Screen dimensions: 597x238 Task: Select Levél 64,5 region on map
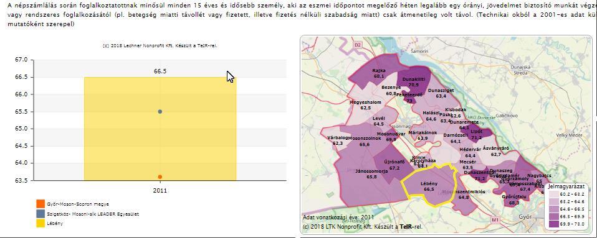pyautogui.click(x=379, y=121)
